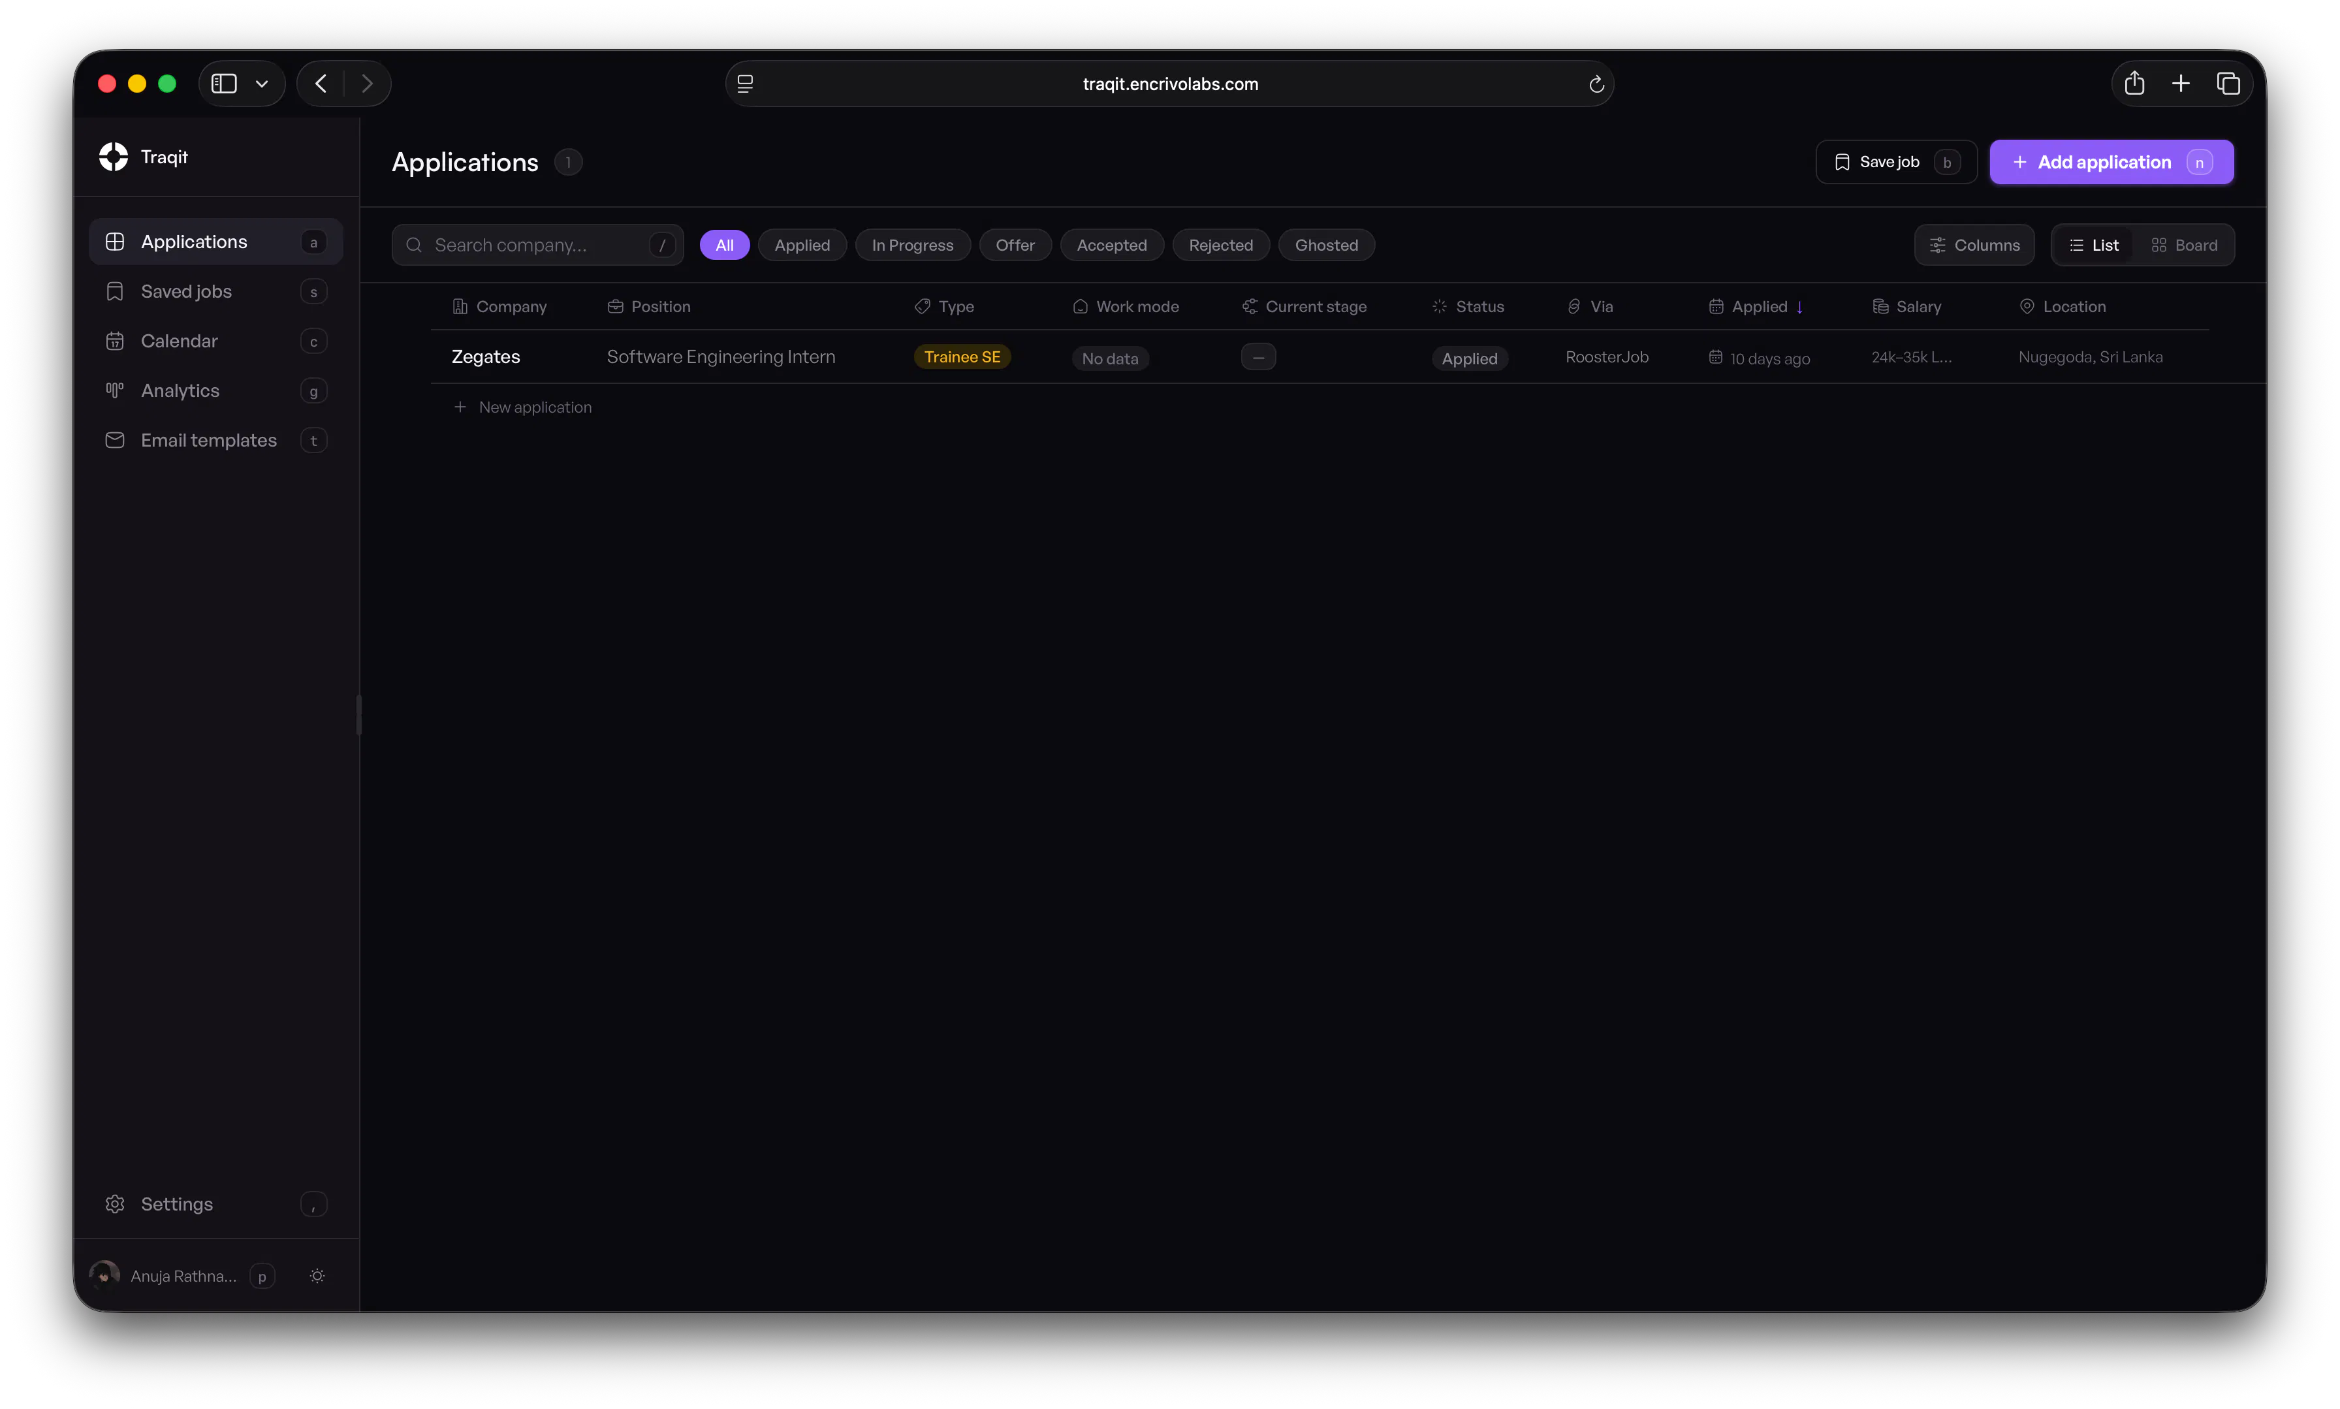Click the 10 days ago applied date
The image size is (2340, 1409).
pos(1759,359)
